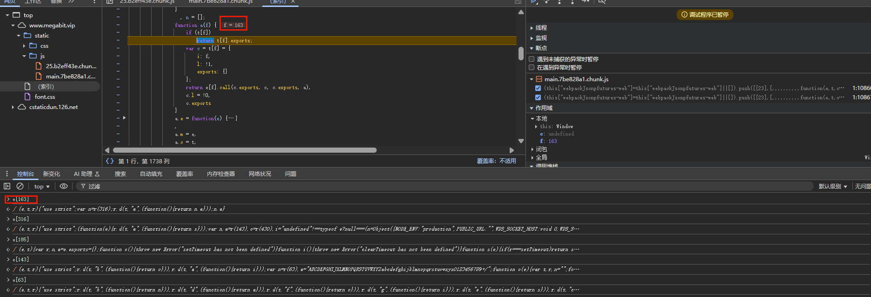Open the 覆盖率 tab

click(x=185, y=174)
